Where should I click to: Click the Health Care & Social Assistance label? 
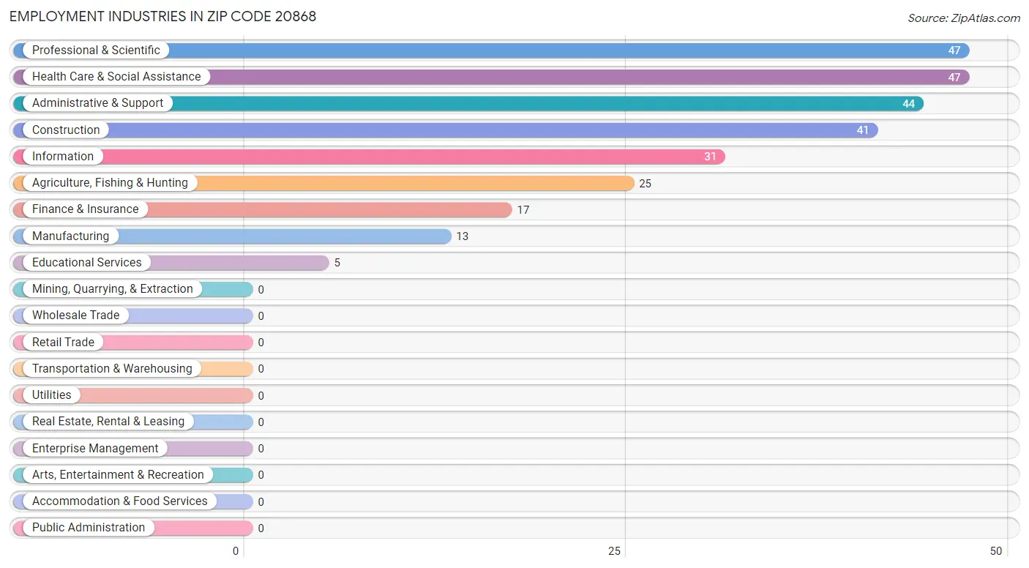pyautogui.click(x=116, y=77)
